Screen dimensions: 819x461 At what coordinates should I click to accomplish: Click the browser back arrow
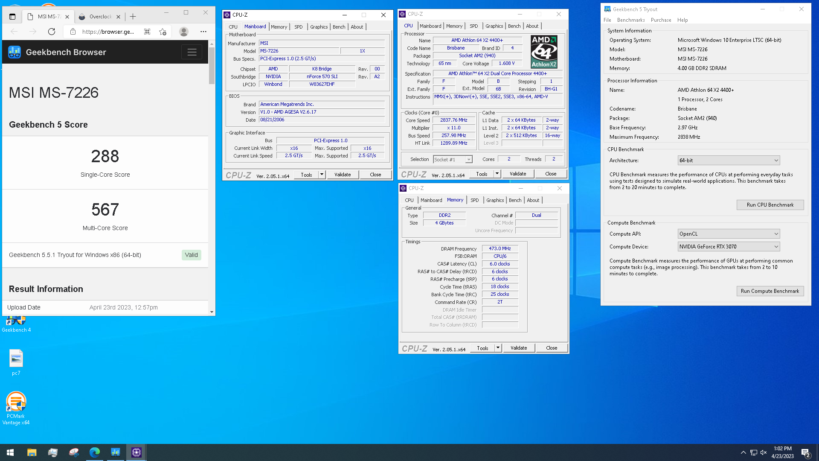click(x=14, y=32)
